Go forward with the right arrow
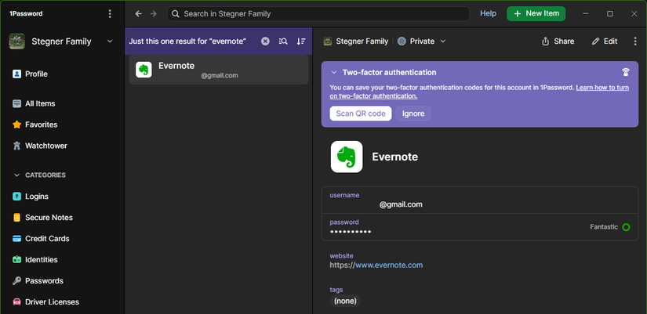647x314 pixels. click(x=154, y=13)
